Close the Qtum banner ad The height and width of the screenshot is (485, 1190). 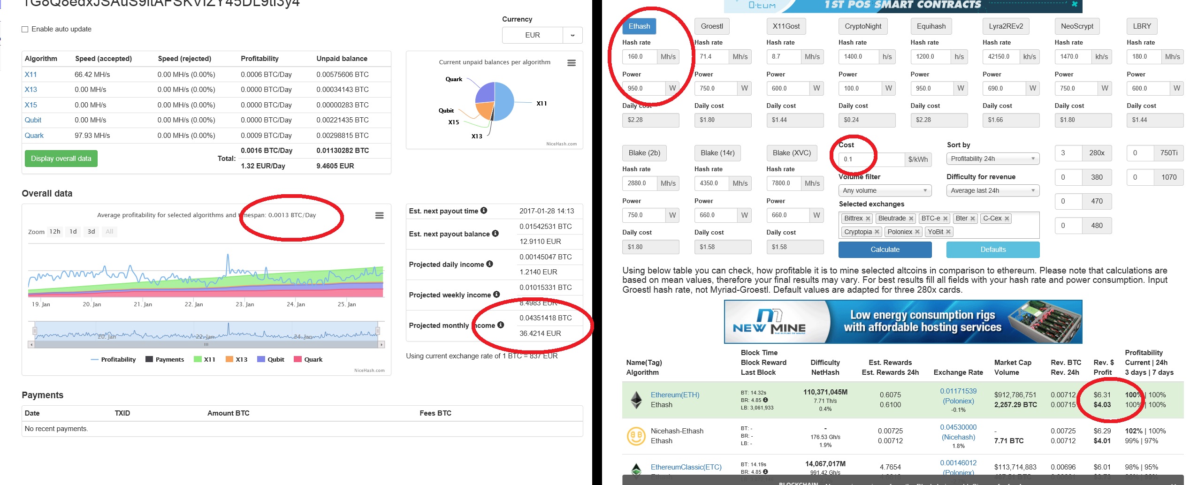[x=1075, y=4]
